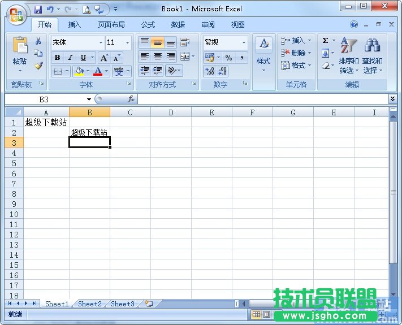Click the font color red A swatch
The image size is (402, 325).
(x=98, y=71)
